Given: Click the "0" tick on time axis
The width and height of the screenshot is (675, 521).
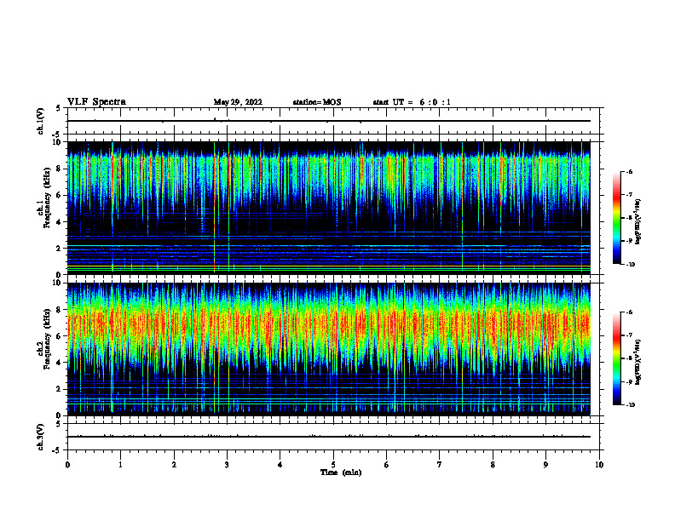Looking at the screenshot, I should [67, 465].
